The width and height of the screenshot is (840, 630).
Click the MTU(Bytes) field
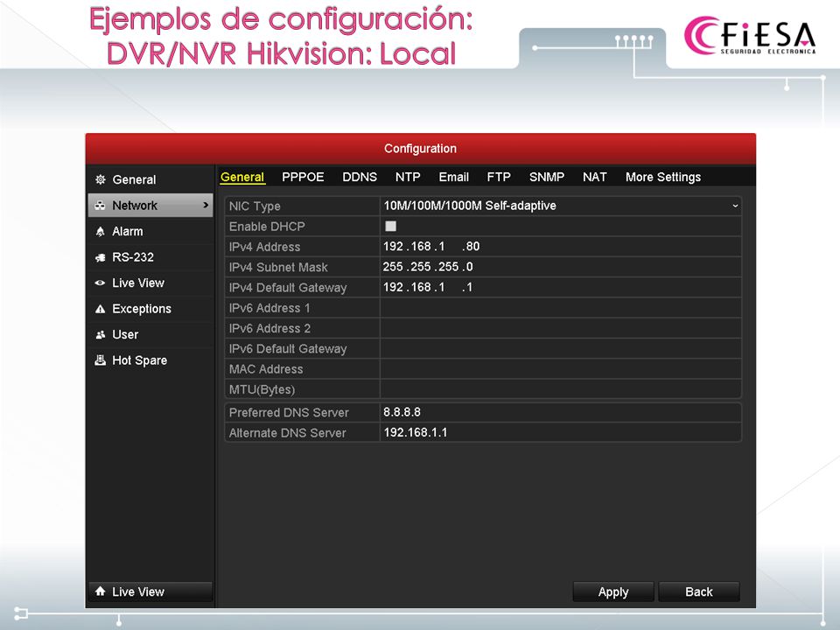[561, 388]
